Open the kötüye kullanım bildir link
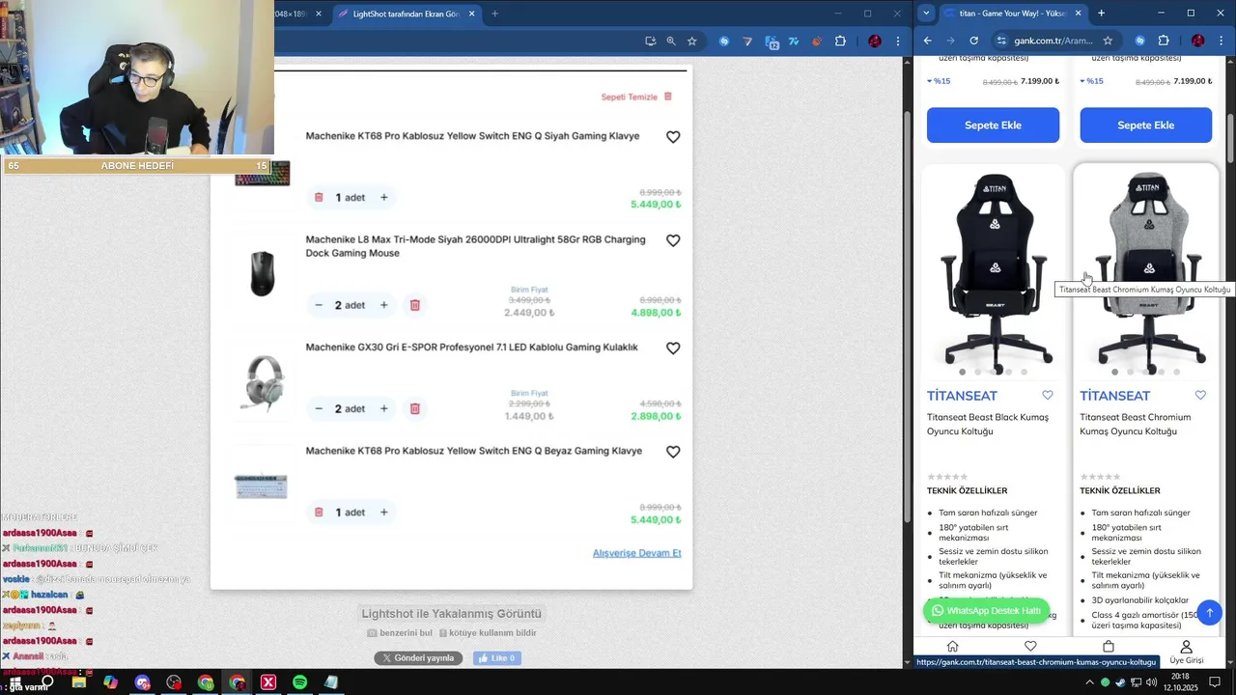The height and width of the screenshot is (695, 1236). click(x=488, y=633)
